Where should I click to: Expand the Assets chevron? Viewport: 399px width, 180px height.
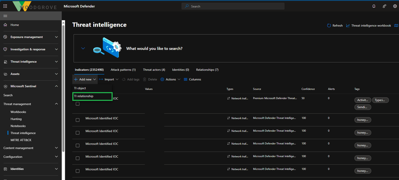point(56,74)
